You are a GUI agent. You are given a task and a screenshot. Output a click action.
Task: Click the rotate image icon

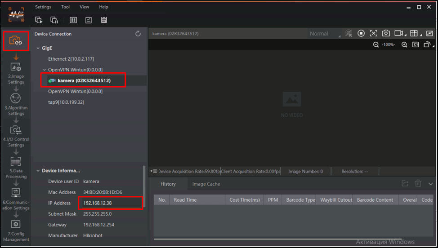427,44
